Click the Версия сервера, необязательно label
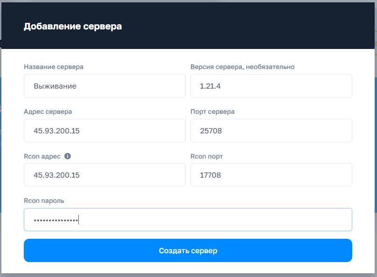This screenshot has width=377, height=277. pos(242,67)
